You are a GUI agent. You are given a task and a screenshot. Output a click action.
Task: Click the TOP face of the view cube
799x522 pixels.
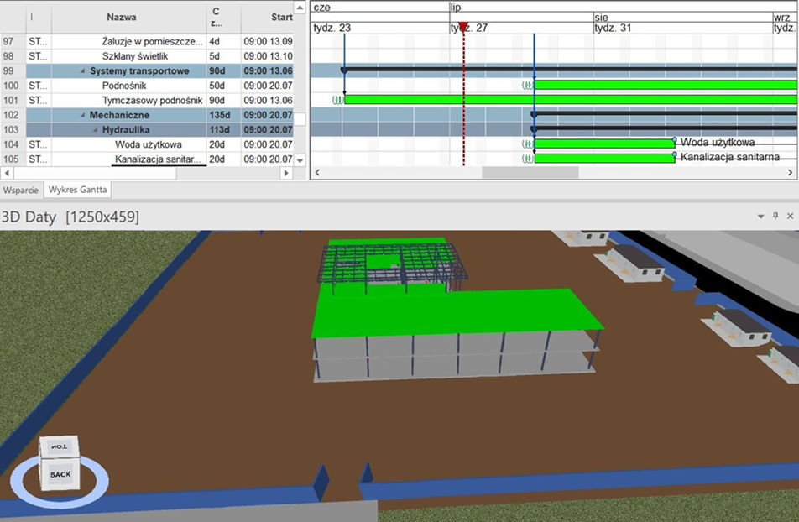click(x=59, y=446)
